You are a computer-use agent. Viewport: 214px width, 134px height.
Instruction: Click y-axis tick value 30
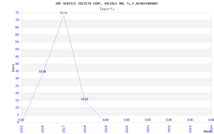[x=17, y=78]
